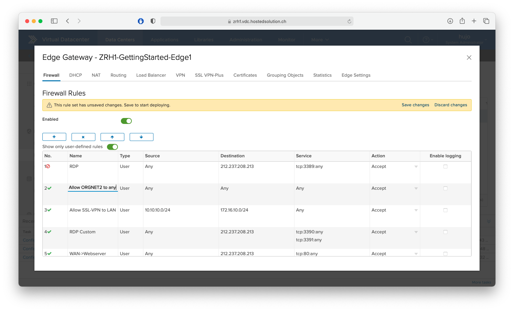Viewport: 514px width, 311px height.
Task: Toggle the Safari sidebar button
Action: click(x=54, y=21)
